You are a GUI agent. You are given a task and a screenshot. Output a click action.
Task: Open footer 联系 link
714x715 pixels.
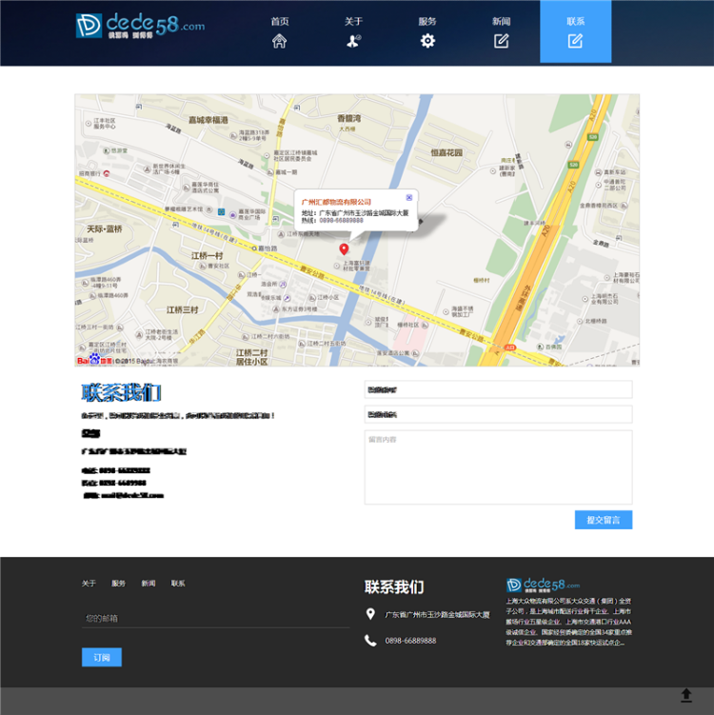[x=178, y=584]
